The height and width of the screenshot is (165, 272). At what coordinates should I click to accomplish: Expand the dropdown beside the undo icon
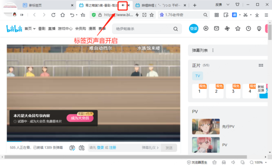(x=77, y=15)
